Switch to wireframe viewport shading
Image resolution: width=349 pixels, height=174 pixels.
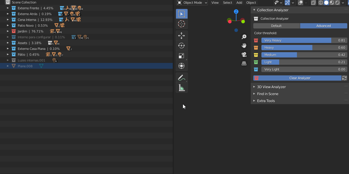coord(321,3)
